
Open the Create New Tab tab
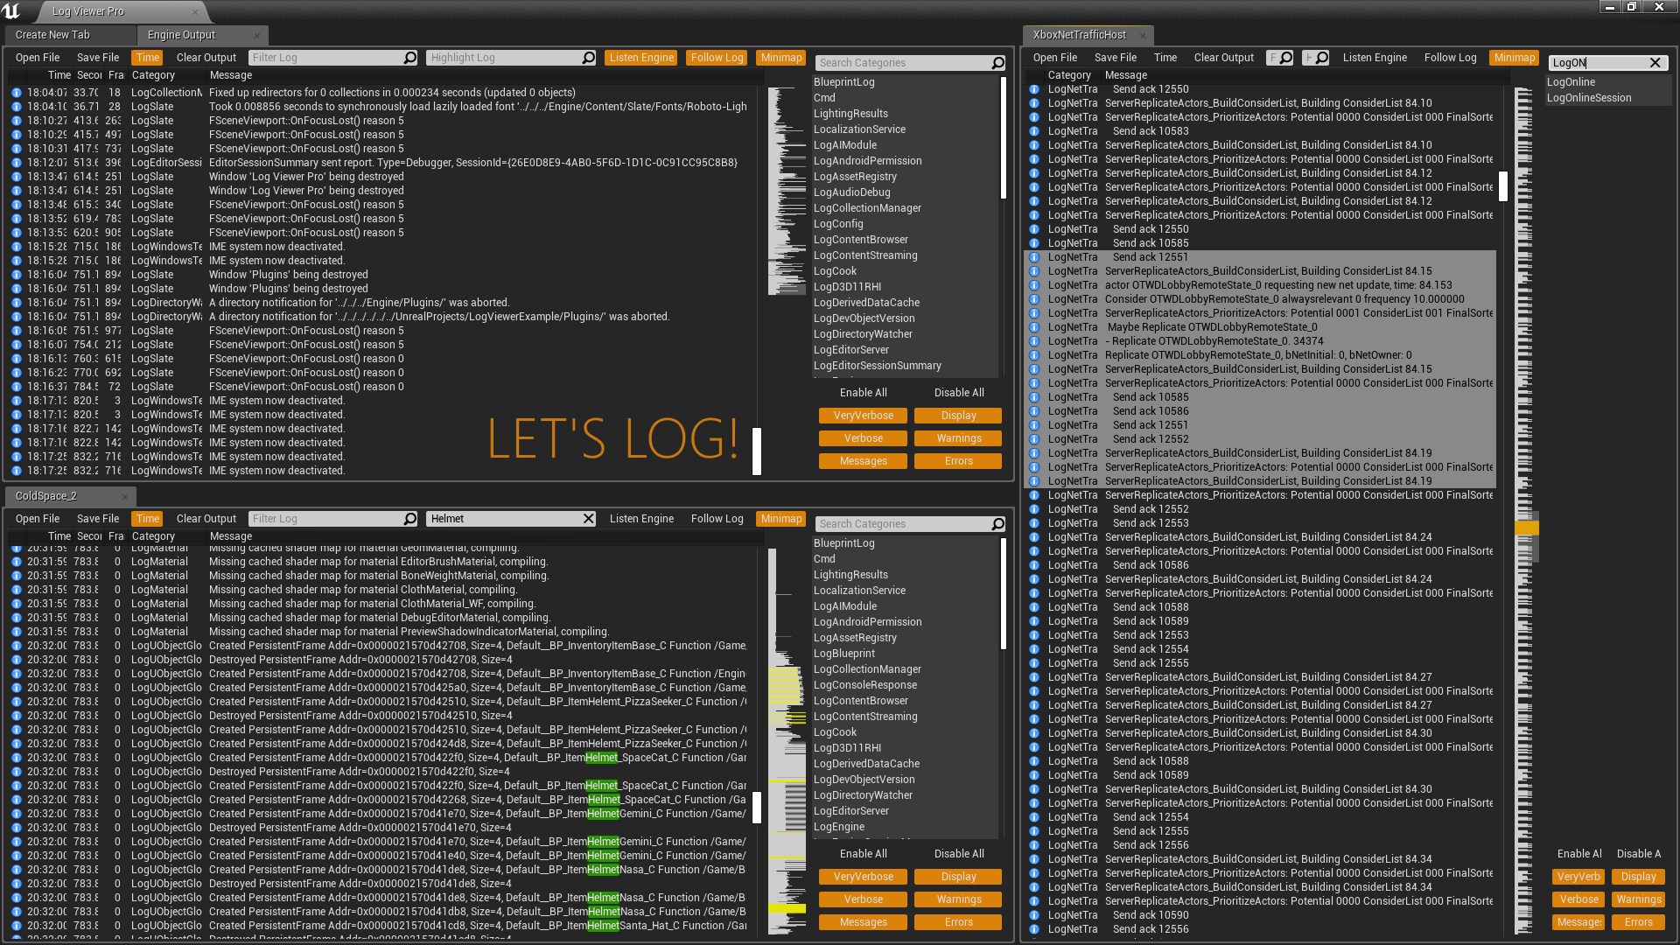pos(52,35)
